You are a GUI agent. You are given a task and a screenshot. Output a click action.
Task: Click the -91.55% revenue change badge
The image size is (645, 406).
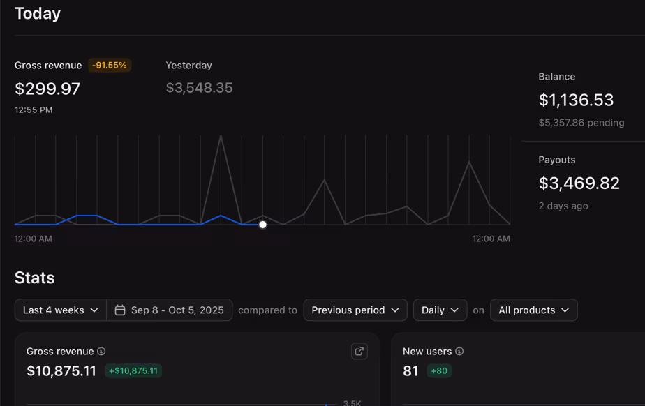[110, 66]
